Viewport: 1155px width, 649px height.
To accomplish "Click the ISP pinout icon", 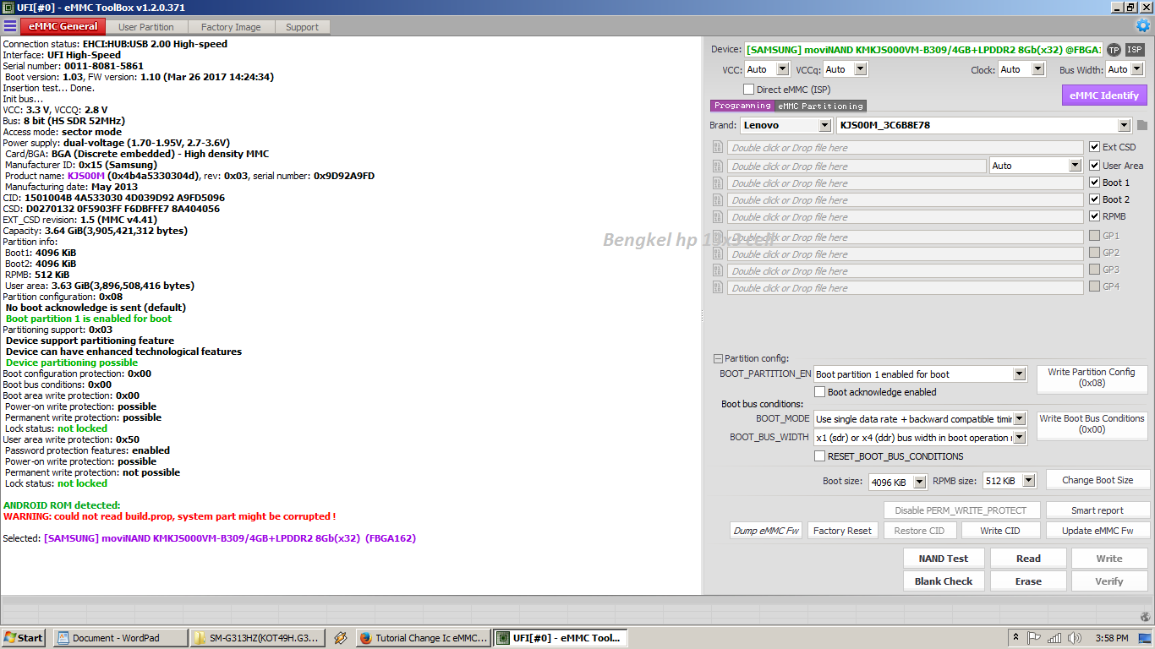I will pyautogui.click(x=1135, y=50).
